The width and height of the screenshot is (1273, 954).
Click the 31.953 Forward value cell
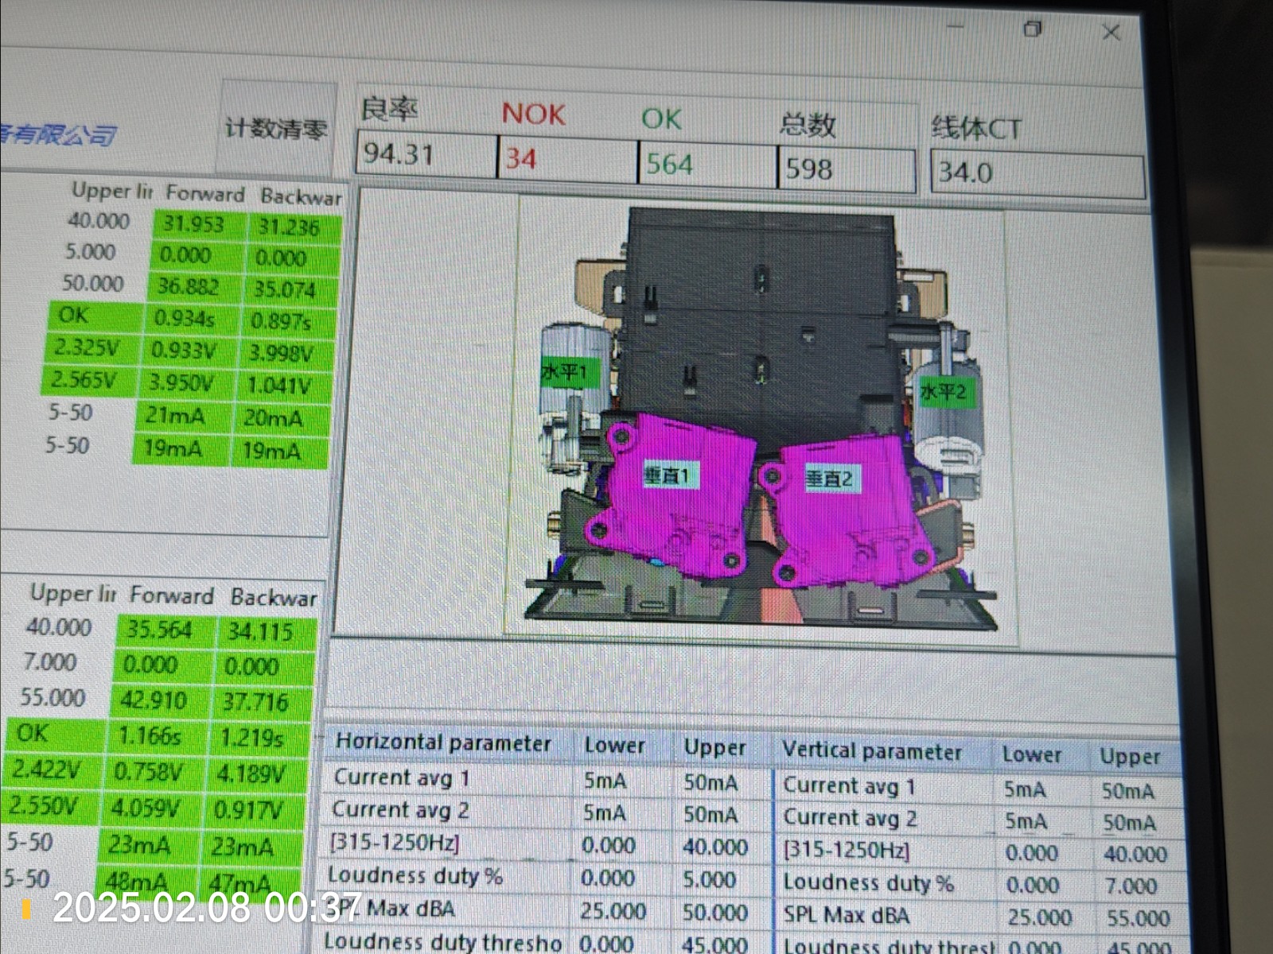(x=193, y=224)
